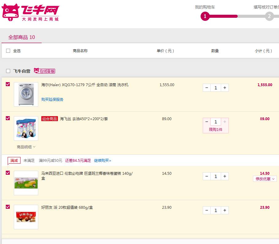The width and height of the screenshot is (279, 244).
Task: Open 好丽友 派 20枚 product title
Action: (x=67, y=208)
